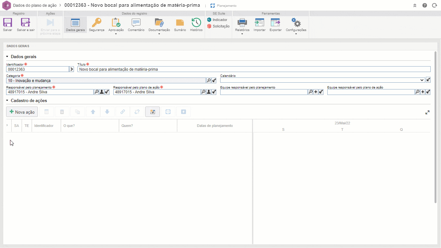This screenshot has height=248, width=441.
Task: Open the Calendário dropdown list
Action: (422, 80)
